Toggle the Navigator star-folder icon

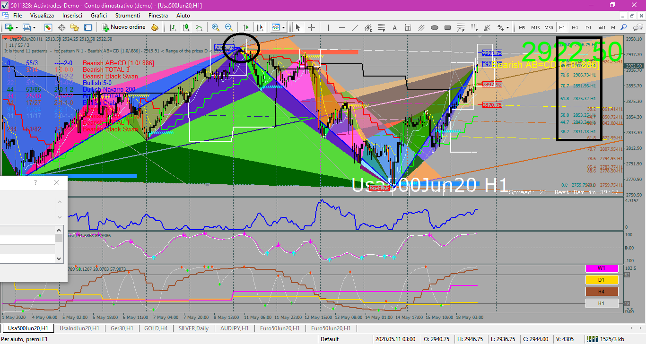tap(75, 27)
